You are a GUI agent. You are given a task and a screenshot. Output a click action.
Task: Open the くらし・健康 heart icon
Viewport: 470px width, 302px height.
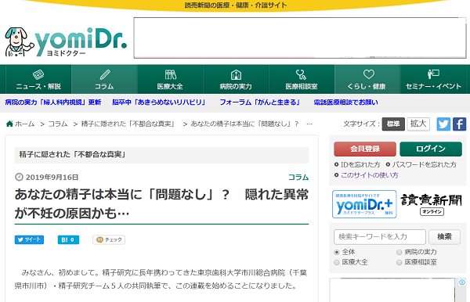pos(368,74)
